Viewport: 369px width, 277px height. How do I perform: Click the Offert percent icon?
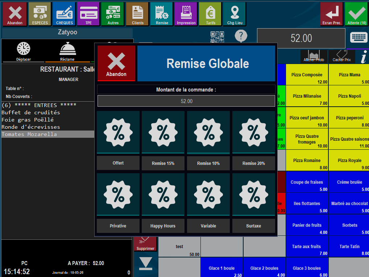point(118,133)
